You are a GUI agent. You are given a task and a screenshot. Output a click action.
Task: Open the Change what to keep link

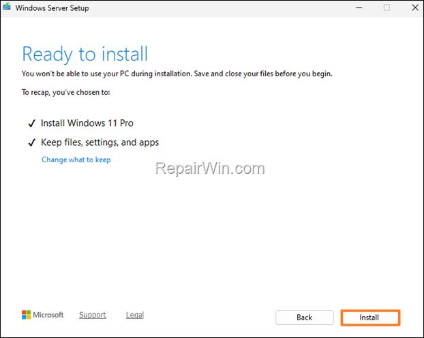pyautogui.click(x=76, y=160)
